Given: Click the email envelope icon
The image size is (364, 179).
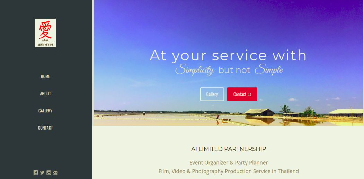Looking at the screenshot, I should (55, 172).
